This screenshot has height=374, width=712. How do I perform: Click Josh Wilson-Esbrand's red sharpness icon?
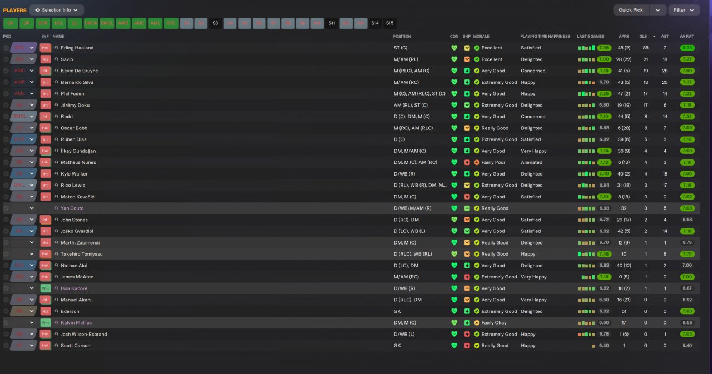[467, 334]
